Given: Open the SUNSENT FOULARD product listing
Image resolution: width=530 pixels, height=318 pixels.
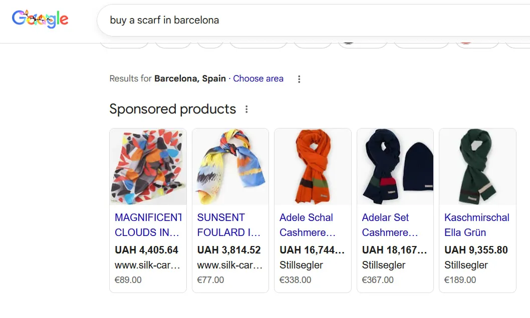Looking at the screenshot, I should 229,225.
